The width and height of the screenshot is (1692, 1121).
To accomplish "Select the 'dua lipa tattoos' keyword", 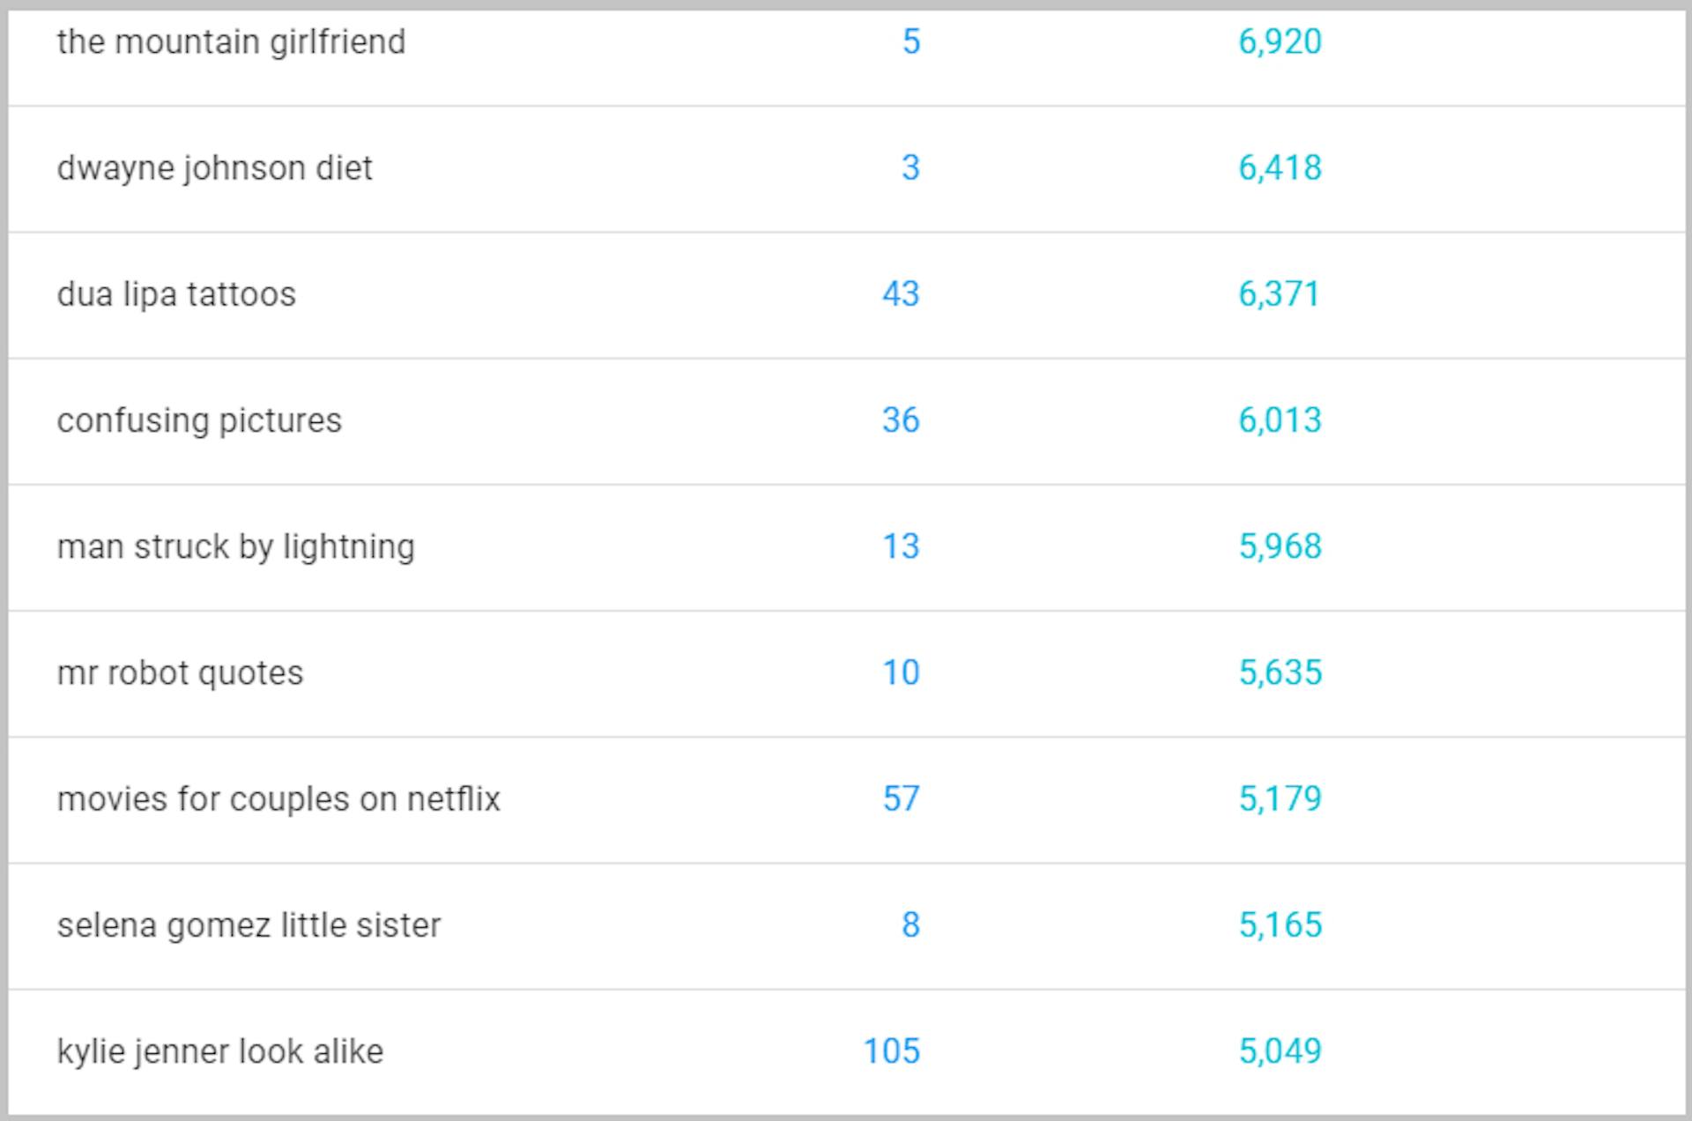I will [176, 294].
